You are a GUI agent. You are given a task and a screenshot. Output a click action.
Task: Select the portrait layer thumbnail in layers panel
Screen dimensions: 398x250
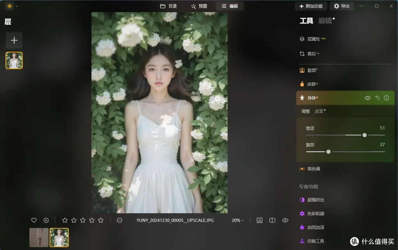(x=14, y=60)
